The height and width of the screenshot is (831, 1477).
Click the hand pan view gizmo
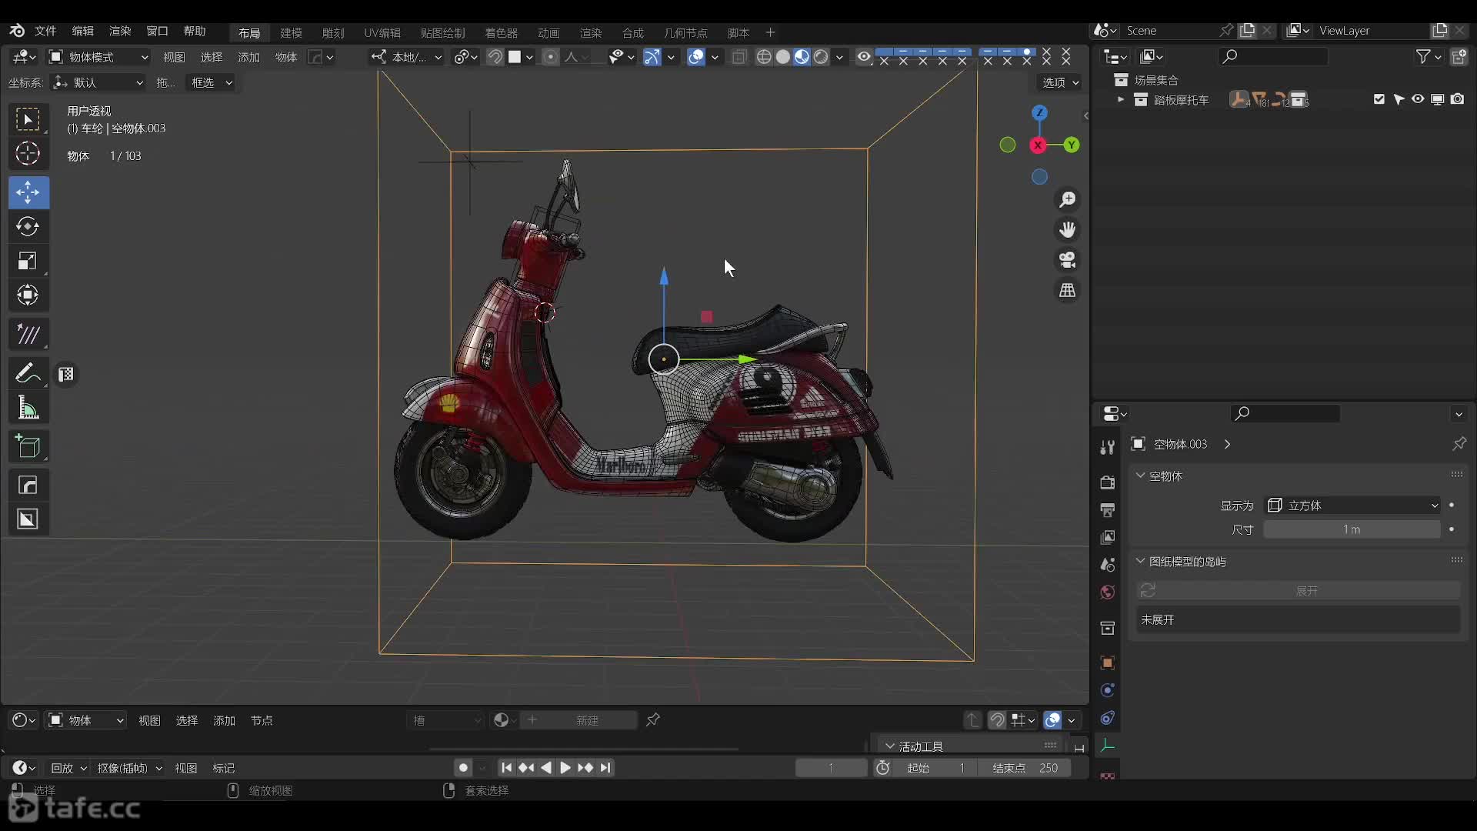pos(1068,230)
